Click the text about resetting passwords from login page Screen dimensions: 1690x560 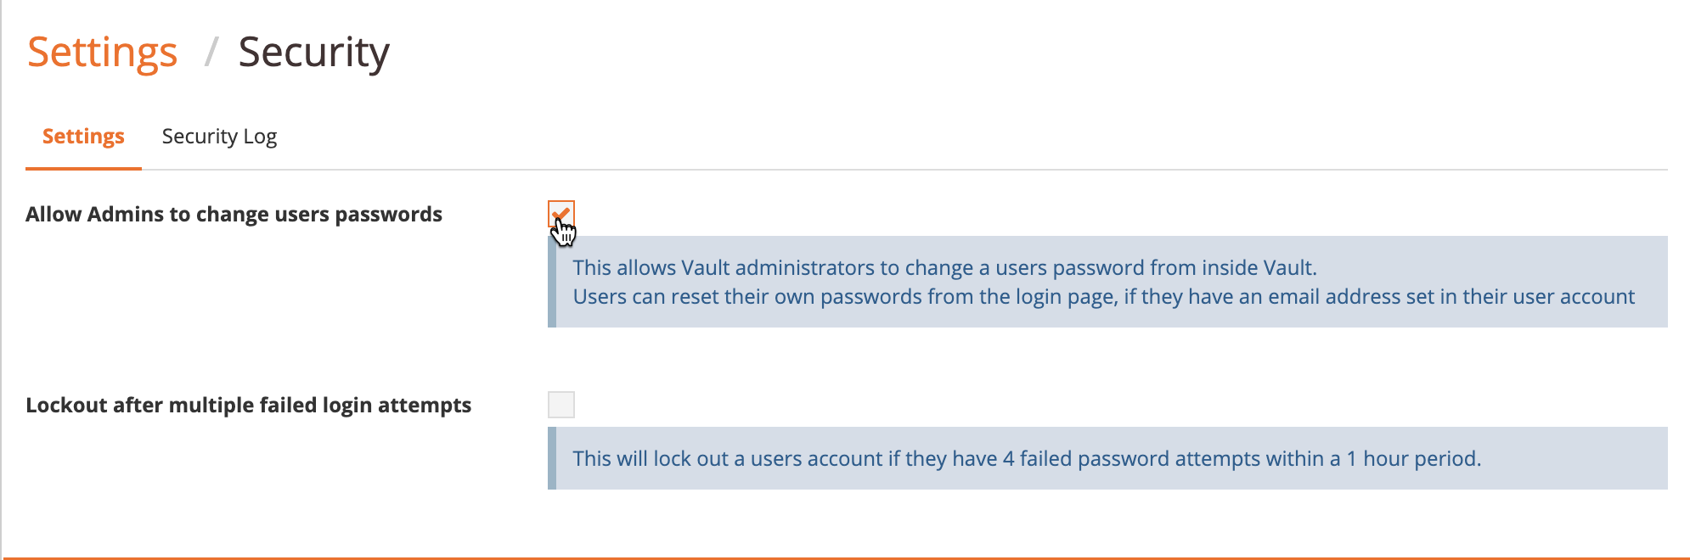1104,296
